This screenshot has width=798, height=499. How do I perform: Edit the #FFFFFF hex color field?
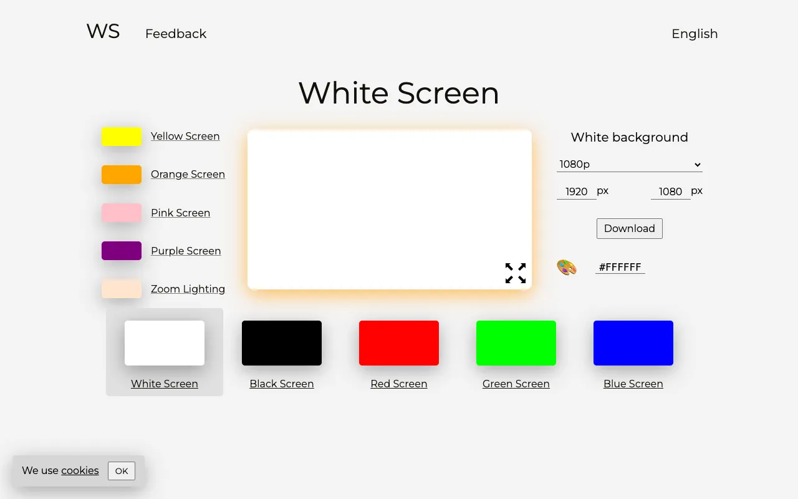(x=620, y=266)
